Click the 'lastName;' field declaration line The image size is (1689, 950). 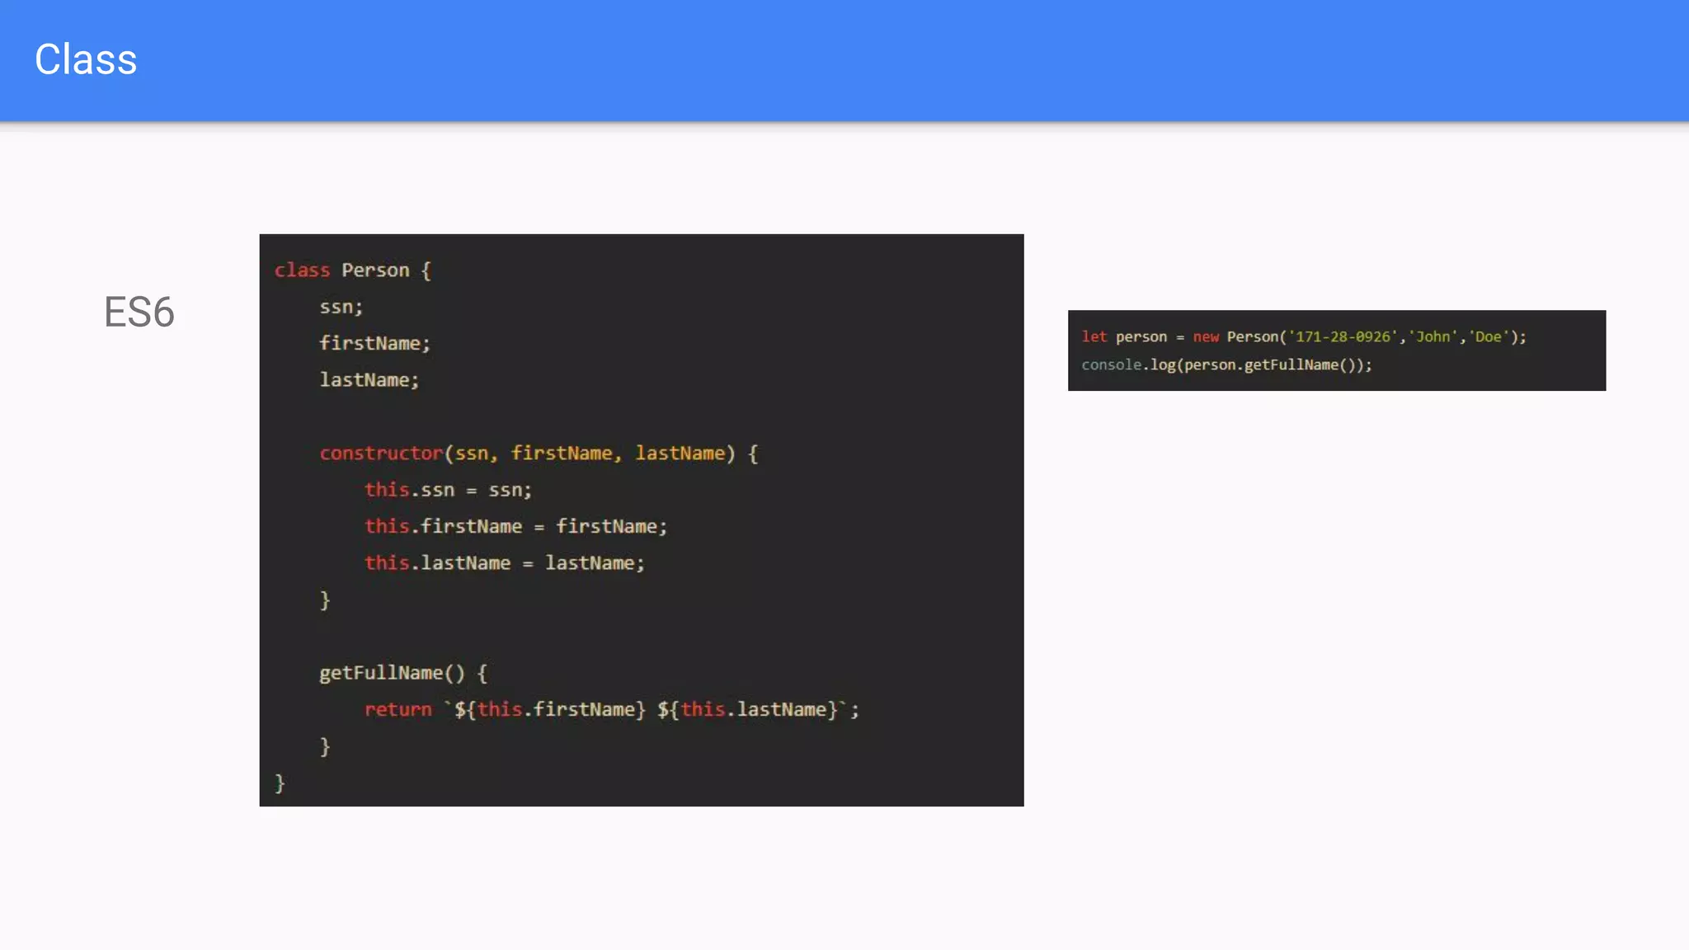click(369, 379)
